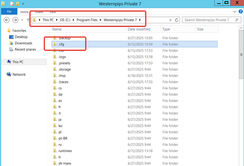Select Network in the navigation pane

click(x=19, y=74)
